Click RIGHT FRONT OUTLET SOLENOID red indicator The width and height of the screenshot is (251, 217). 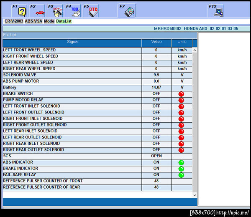[181, 125]
